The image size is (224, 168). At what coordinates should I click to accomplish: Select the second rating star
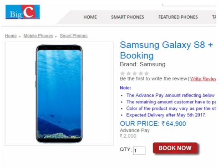point(128,73)
